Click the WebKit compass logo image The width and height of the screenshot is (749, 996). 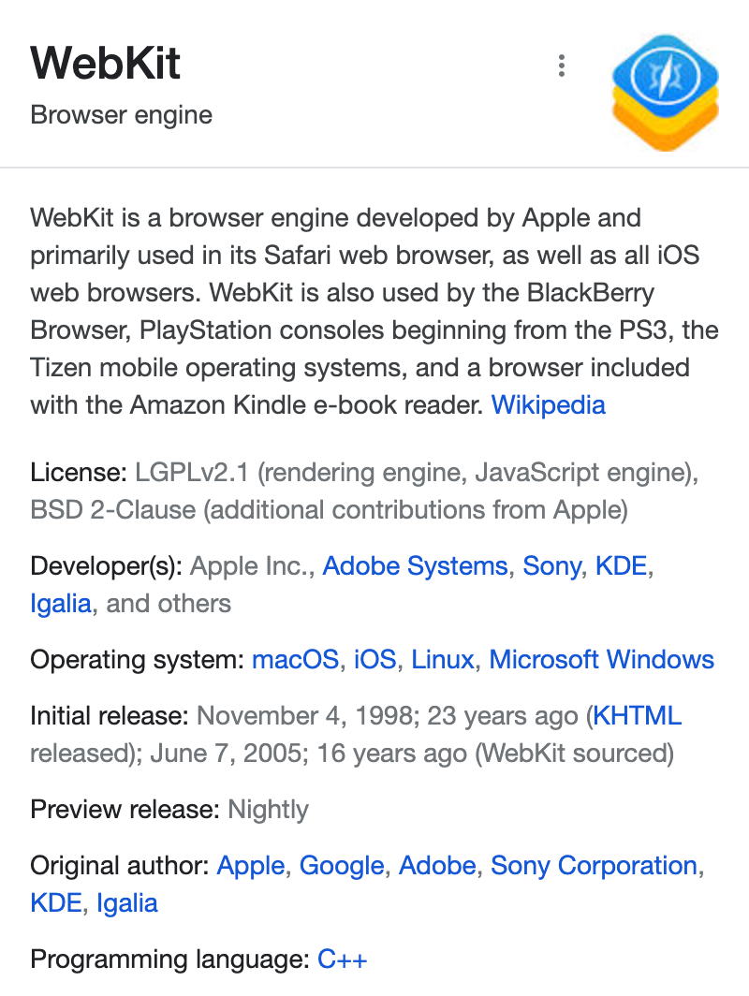pyautogui.click(x=665, y=93)
